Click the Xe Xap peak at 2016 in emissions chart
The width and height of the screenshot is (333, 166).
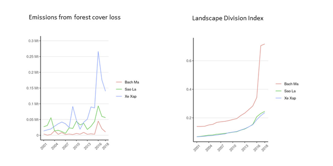[98, 52]
